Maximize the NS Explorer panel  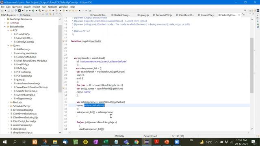60,15
